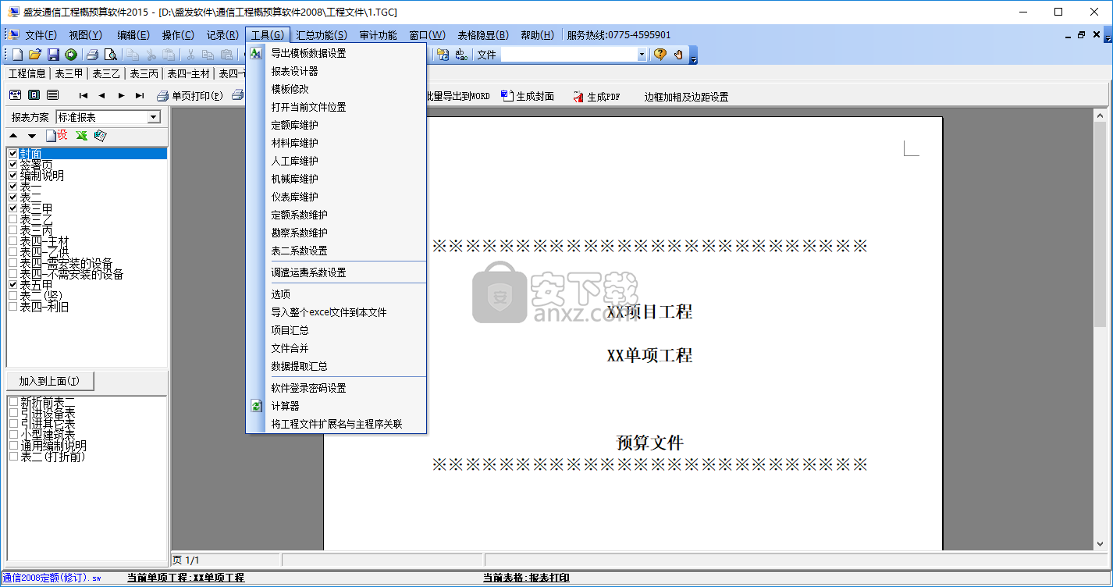The image size is (1113, 587).
Task: Expand the toolbar overflow options arrow
Action: 693,56
